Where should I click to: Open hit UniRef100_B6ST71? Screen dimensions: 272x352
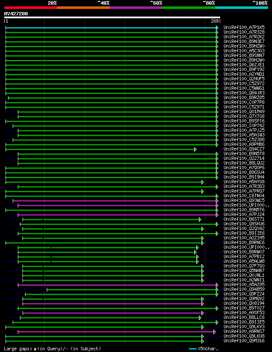(244, 219)
